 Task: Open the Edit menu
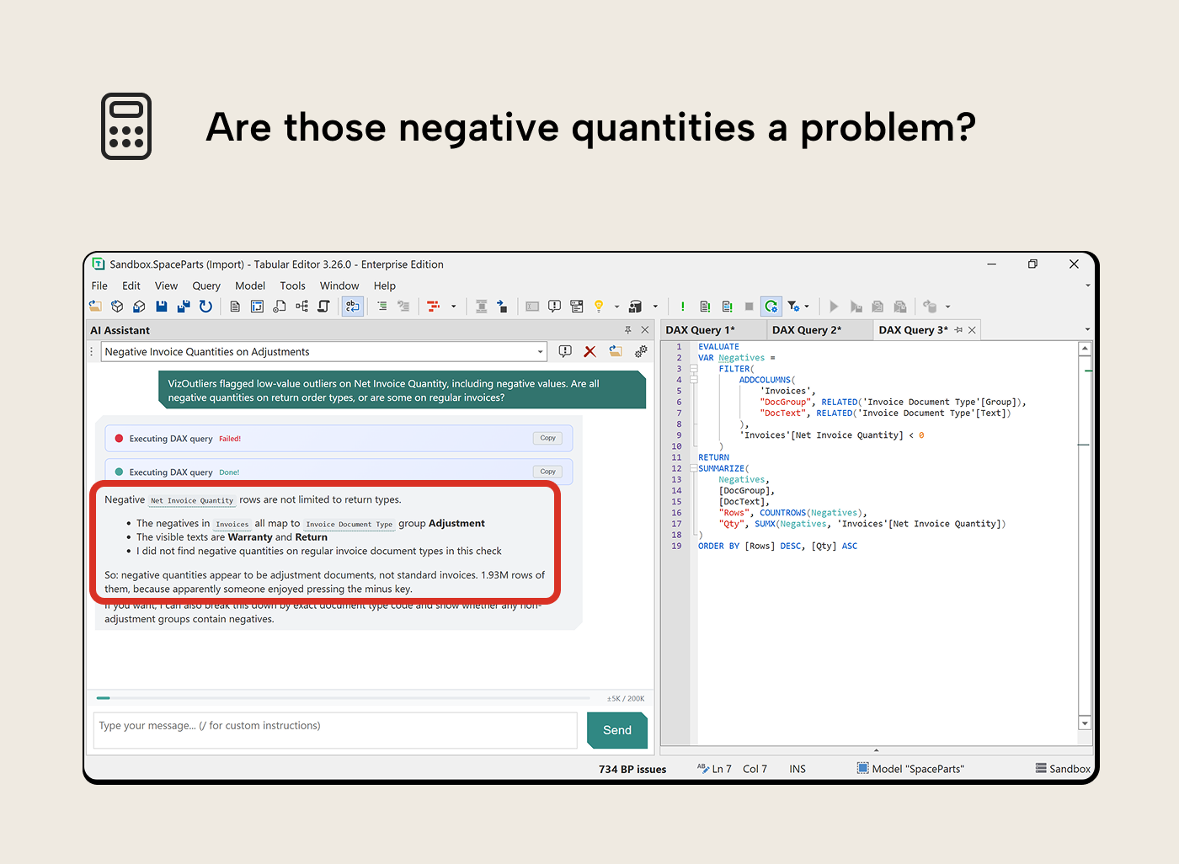point(131,286)
